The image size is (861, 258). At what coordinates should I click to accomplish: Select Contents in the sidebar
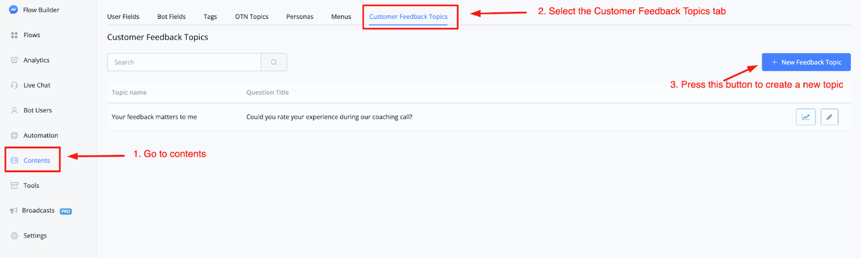point(36,160)
